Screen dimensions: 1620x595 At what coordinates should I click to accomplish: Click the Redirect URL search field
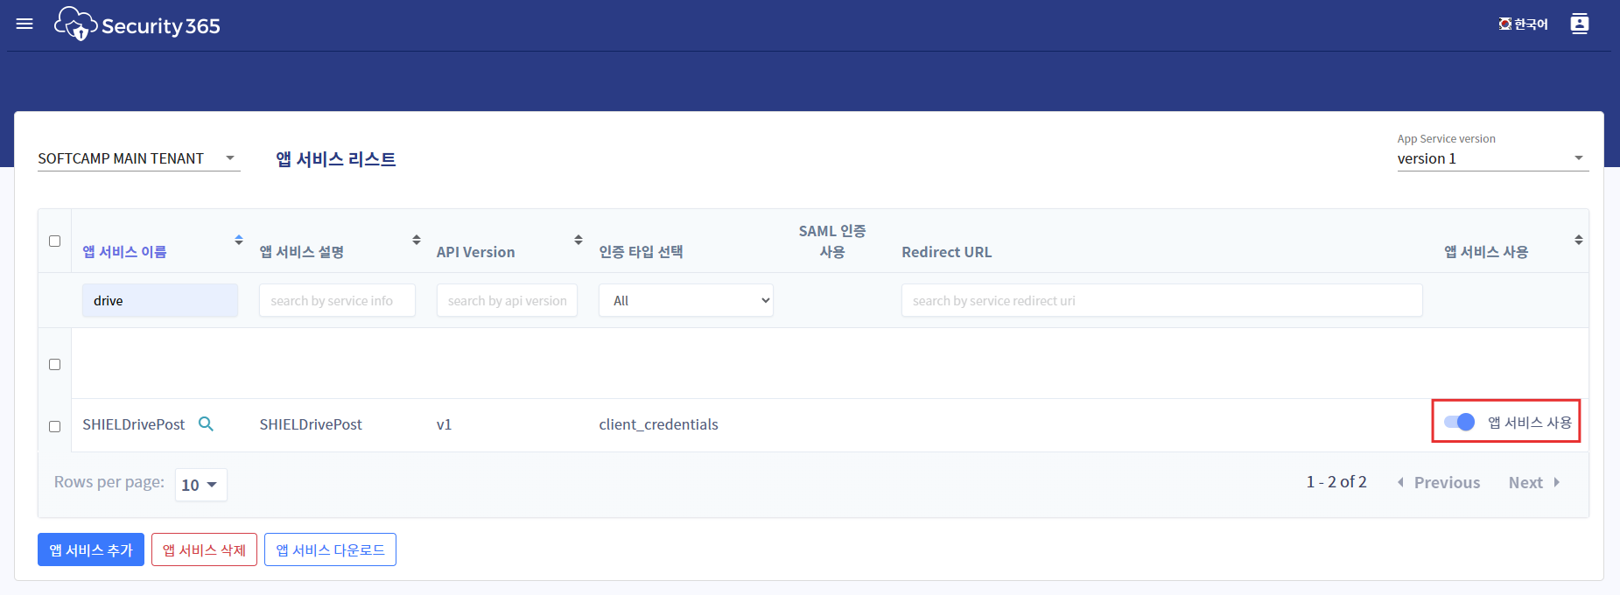pos(1161,300)
